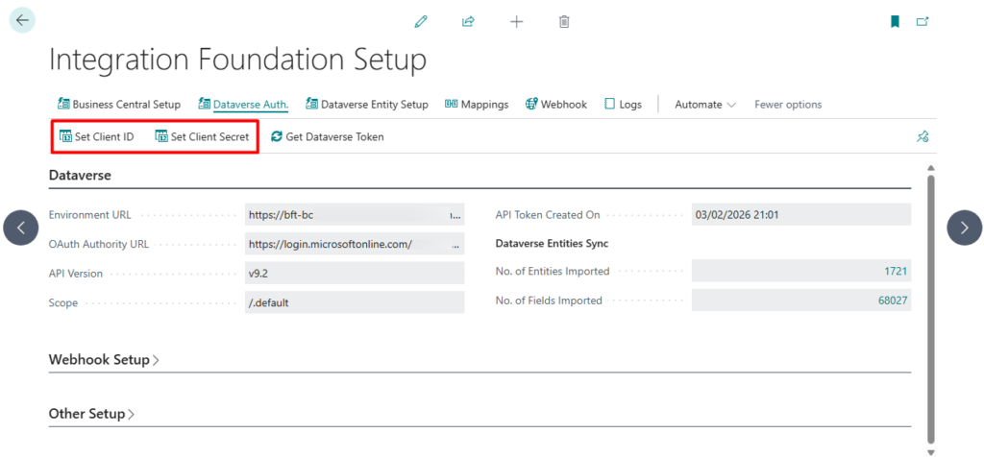984x457 pixels.
Task: Click the Set Client Secret button
Action: (202, 137)
